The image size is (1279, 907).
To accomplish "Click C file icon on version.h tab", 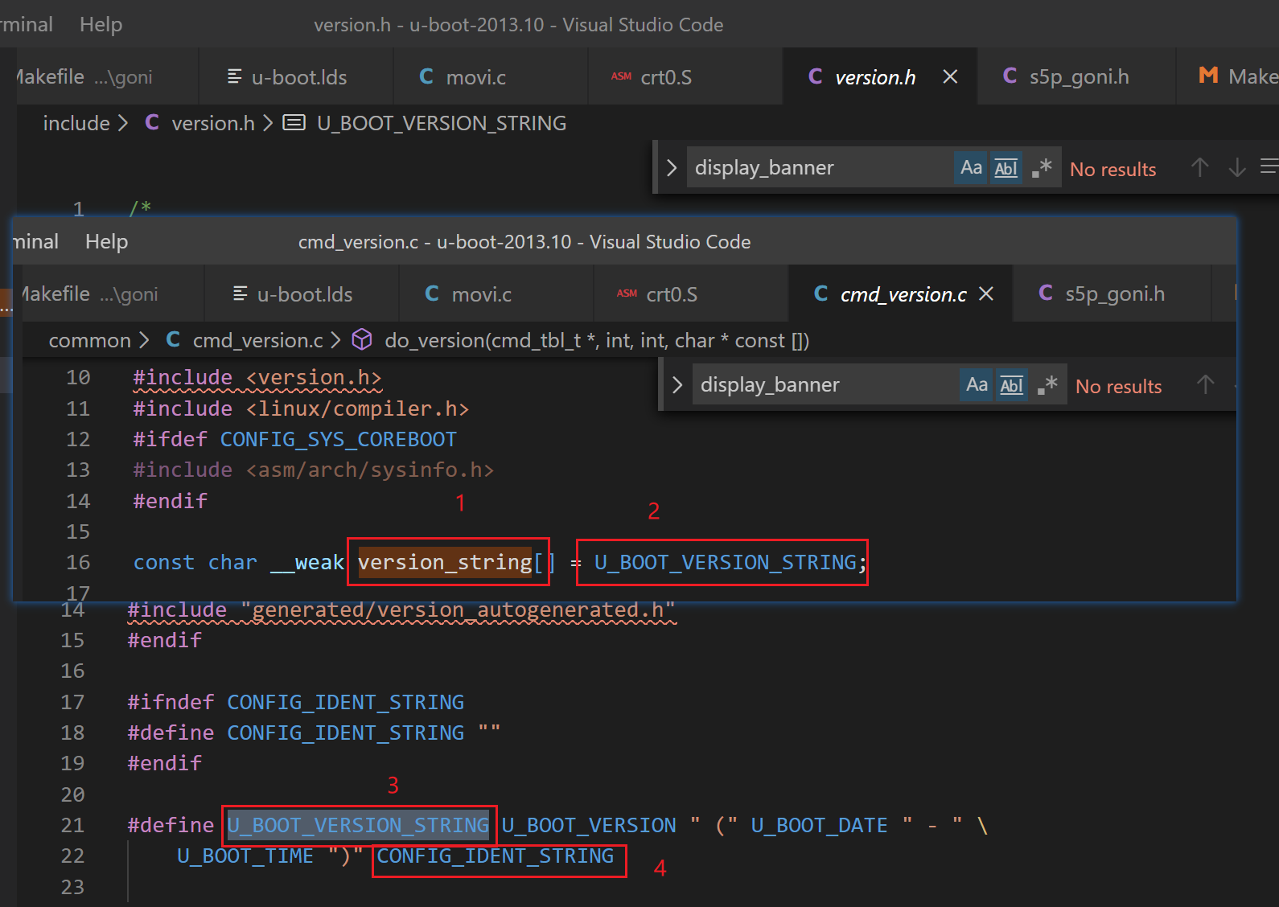I will (815, 76).
